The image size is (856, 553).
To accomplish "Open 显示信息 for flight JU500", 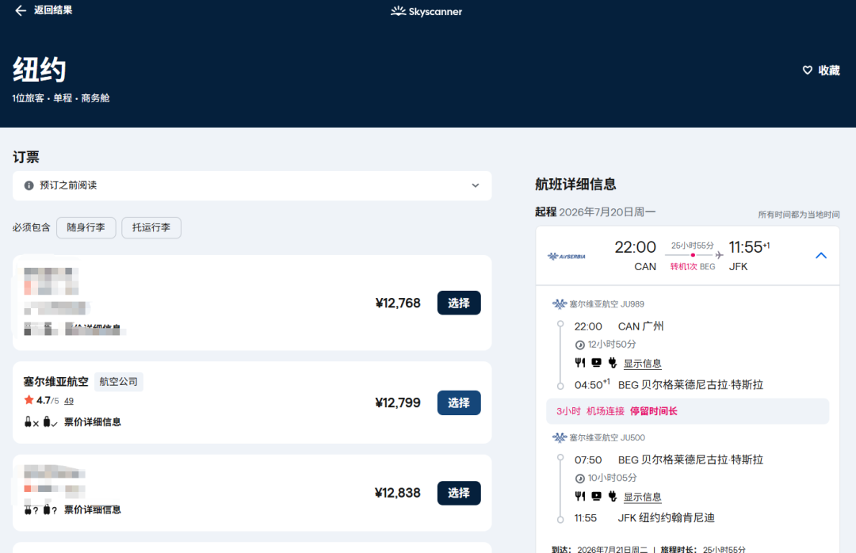I will coord(642,497).
